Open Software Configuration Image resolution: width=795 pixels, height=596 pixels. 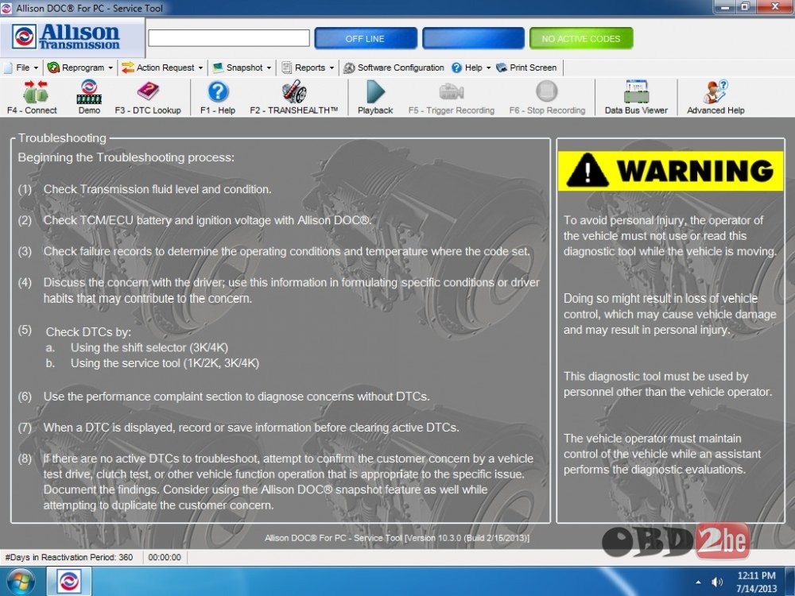pyautogui.click(x=394, y=68)
